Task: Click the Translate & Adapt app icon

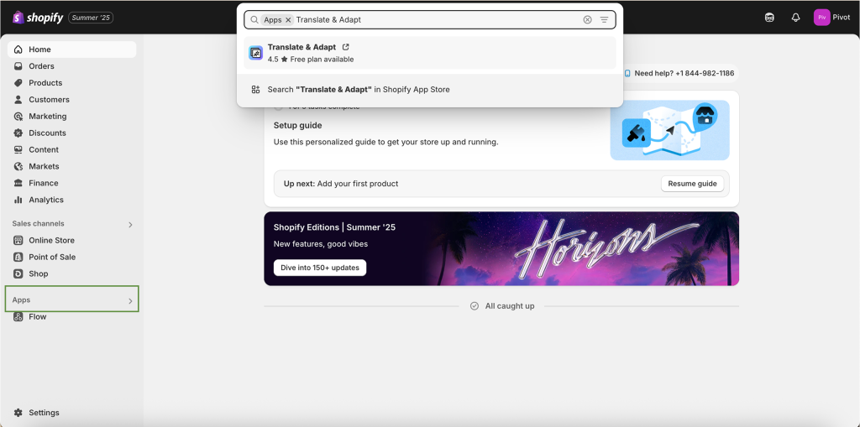Action: [255, 53]
